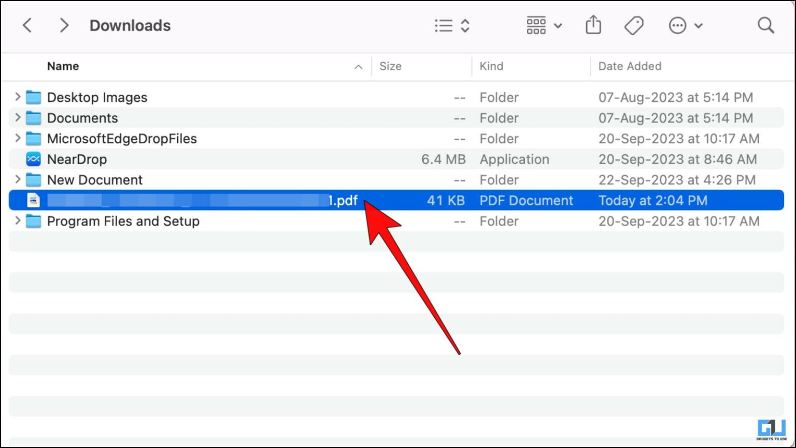
Task: Open the Tags icon in the toolbar
Action: click(x=634, y=25)
